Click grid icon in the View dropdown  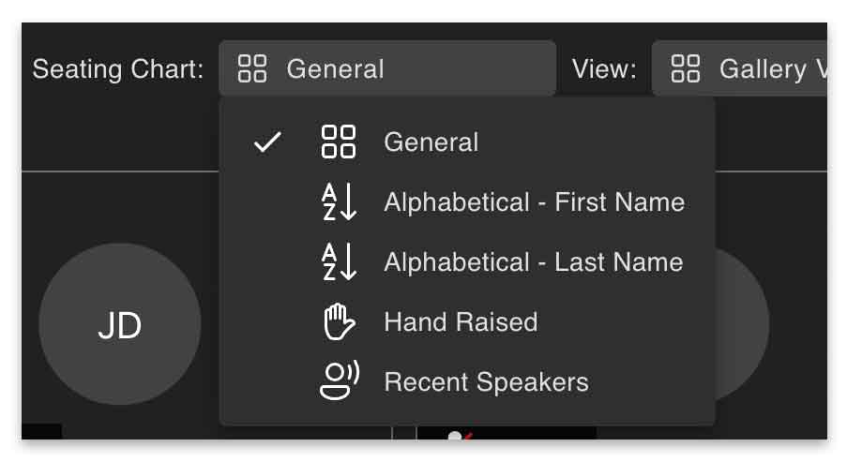coord(685,68)
